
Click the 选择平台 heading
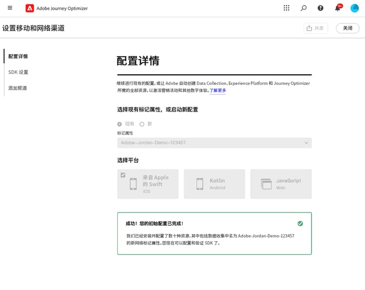click(128, 160)
